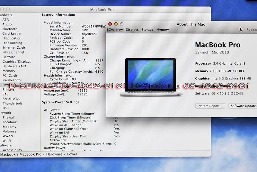257x172 pixels.
Task: Select Graphics/Displays in sidebar
Action: (17, 61)
